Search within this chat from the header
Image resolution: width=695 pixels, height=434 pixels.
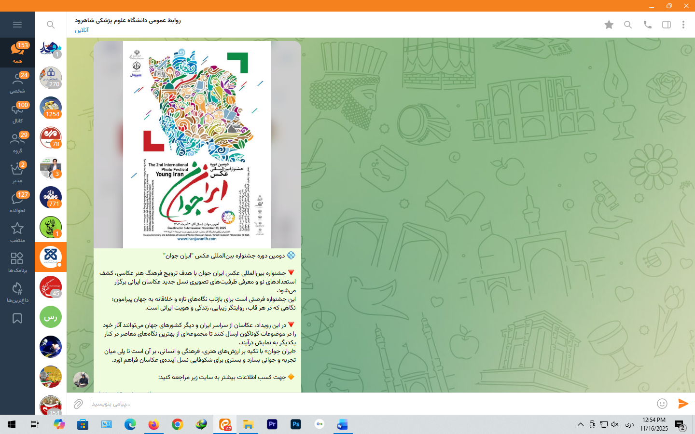click(627, 25)
